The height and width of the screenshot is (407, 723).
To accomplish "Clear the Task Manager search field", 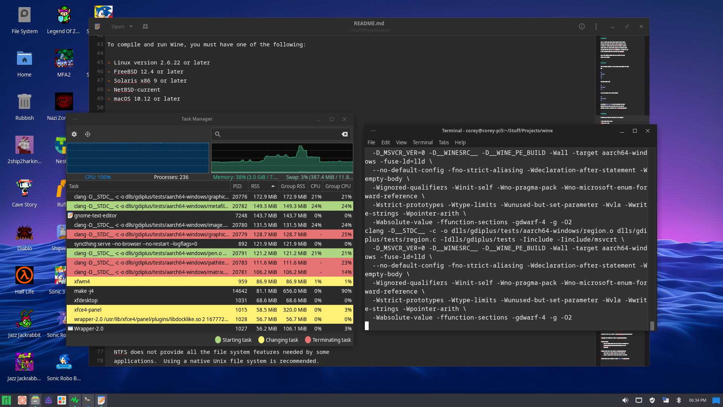I will 345,134.
